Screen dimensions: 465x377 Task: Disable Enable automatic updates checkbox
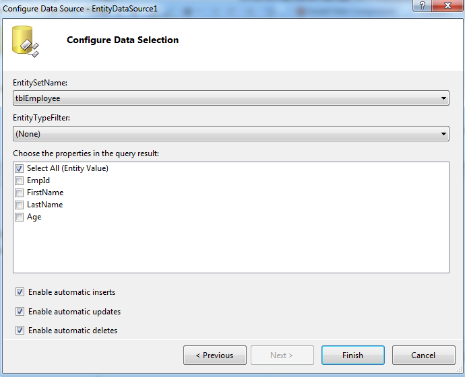(20, 312)
